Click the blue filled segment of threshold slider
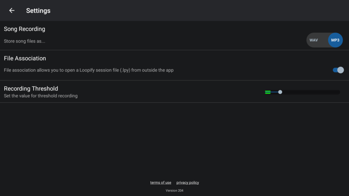Screen dimensions: 349x196 [274, 92]
